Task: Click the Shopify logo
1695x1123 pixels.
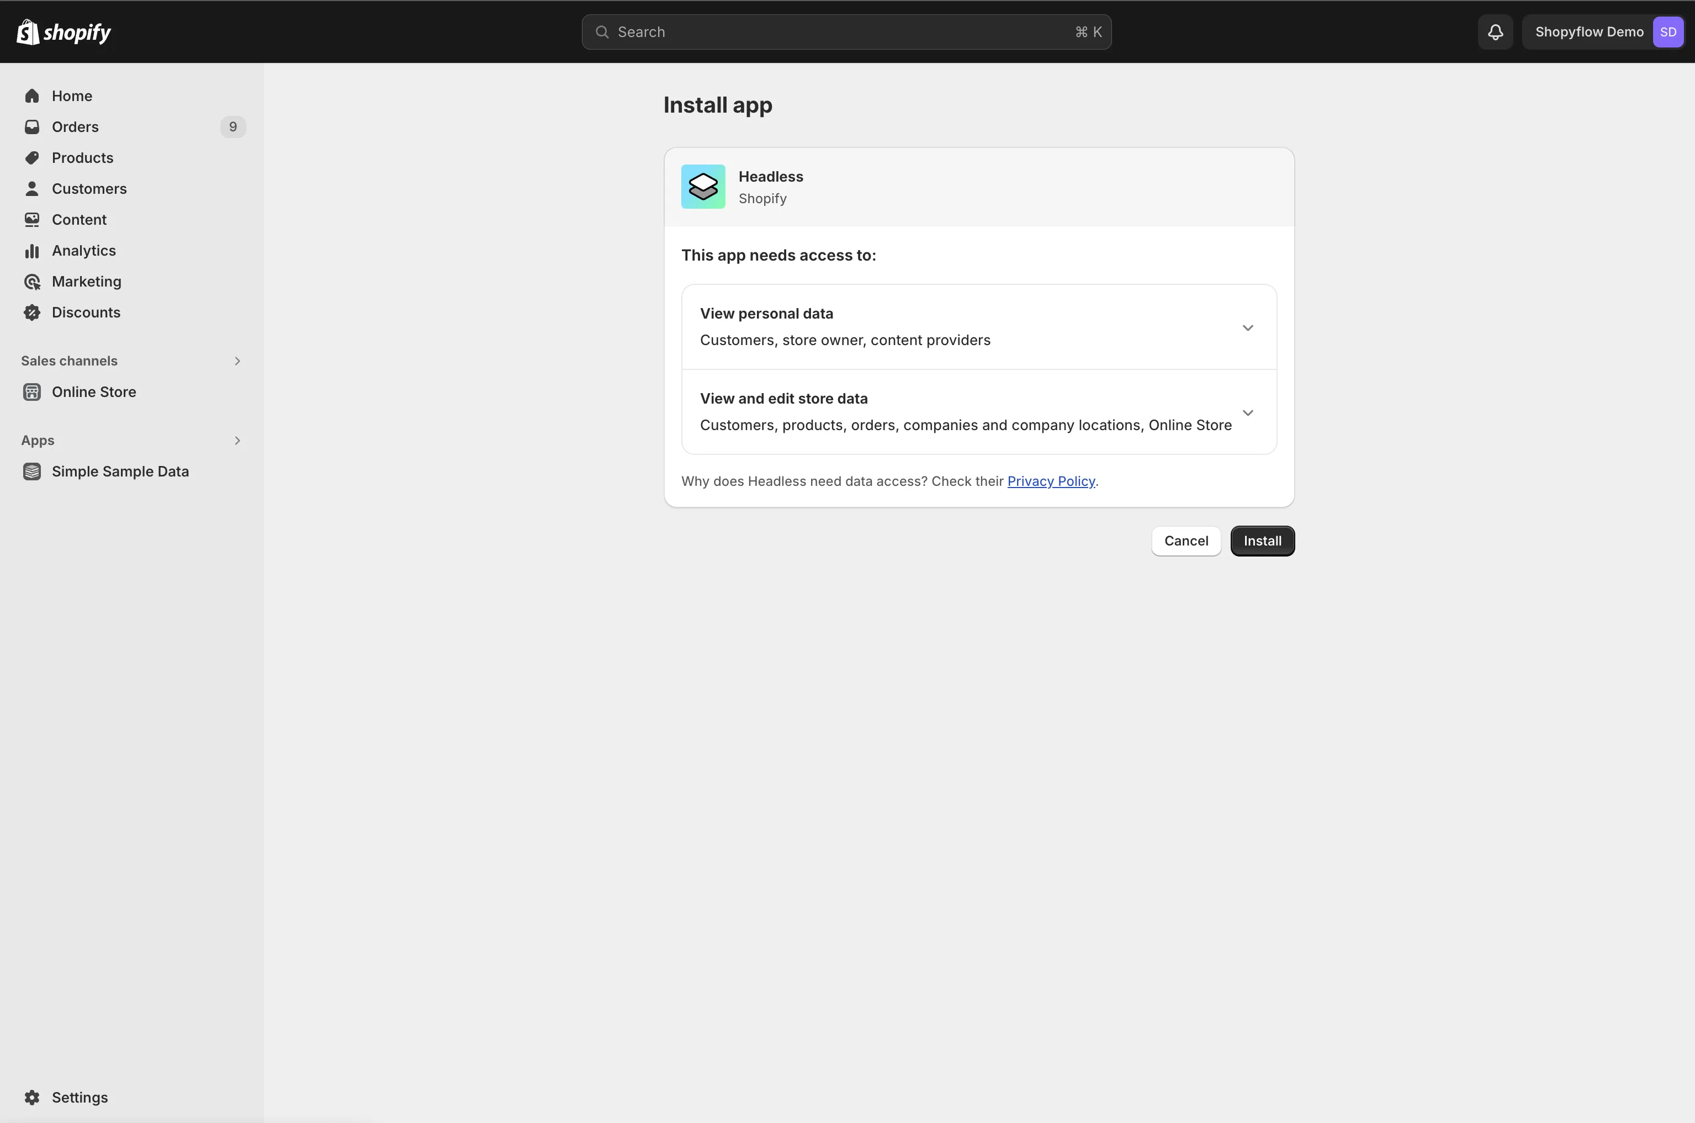Action: click(63, 32)
